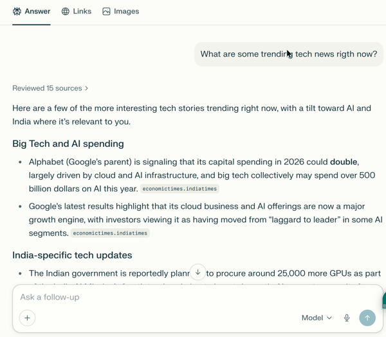This screenshot has height=337, width=386.
Task: Focus the Ask a follow-up input field
Action: click(198, 297)
